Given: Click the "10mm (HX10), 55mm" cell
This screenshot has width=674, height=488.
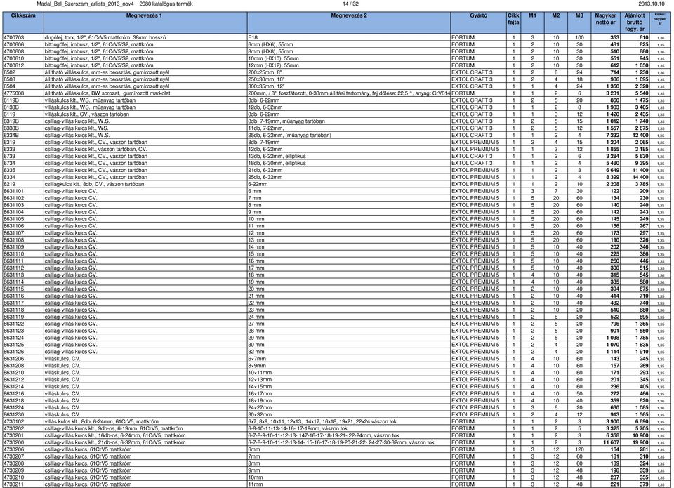Looking at the screenshot, I should (x=273, y=58).
